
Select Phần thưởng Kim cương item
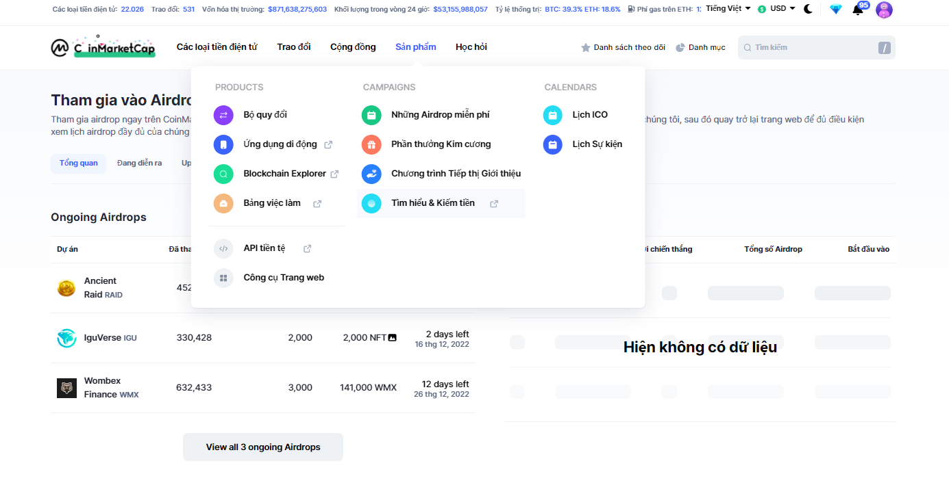[441, 144]
